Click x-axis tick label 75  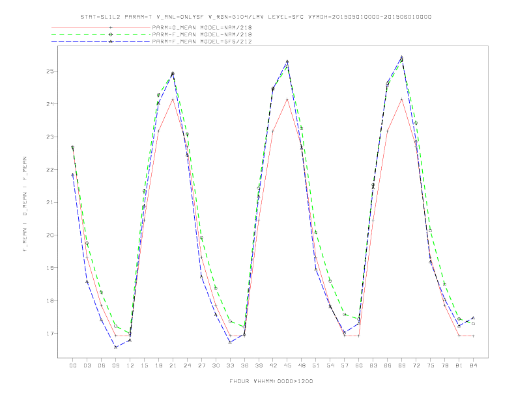click(431, 365)
